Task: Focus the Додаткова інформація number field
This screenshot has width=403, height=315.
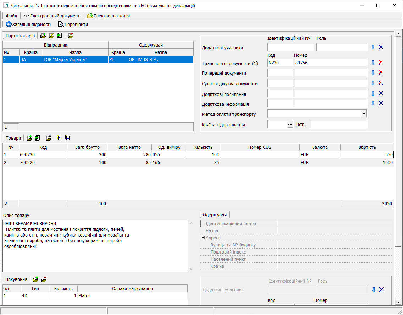Action: click(x=331, y=103)
